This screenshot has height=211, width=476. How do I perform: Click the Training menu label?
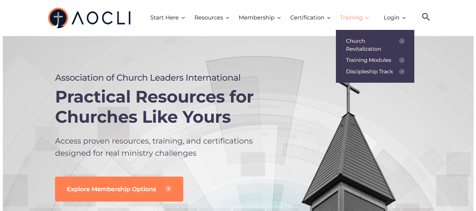(x=351, y=17)
